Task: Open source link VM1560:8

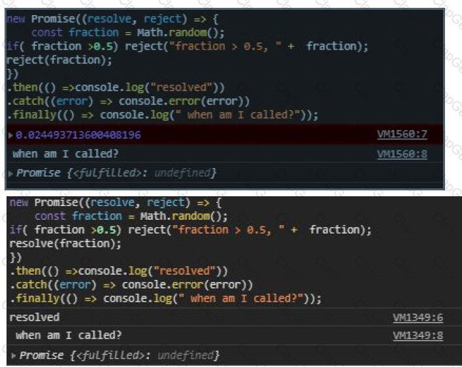Action: (402, 154)
